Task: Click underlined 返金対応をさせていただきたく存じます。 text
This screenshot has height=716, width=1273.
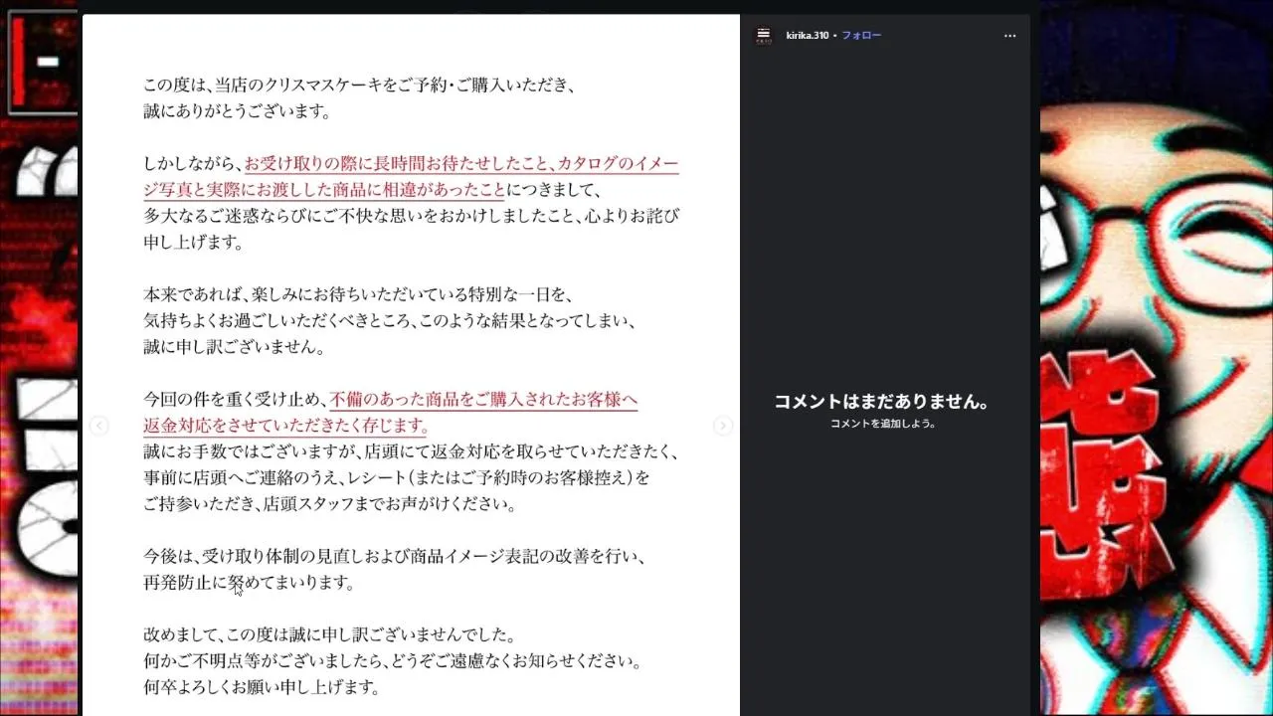Action: [x=285, y=426]
